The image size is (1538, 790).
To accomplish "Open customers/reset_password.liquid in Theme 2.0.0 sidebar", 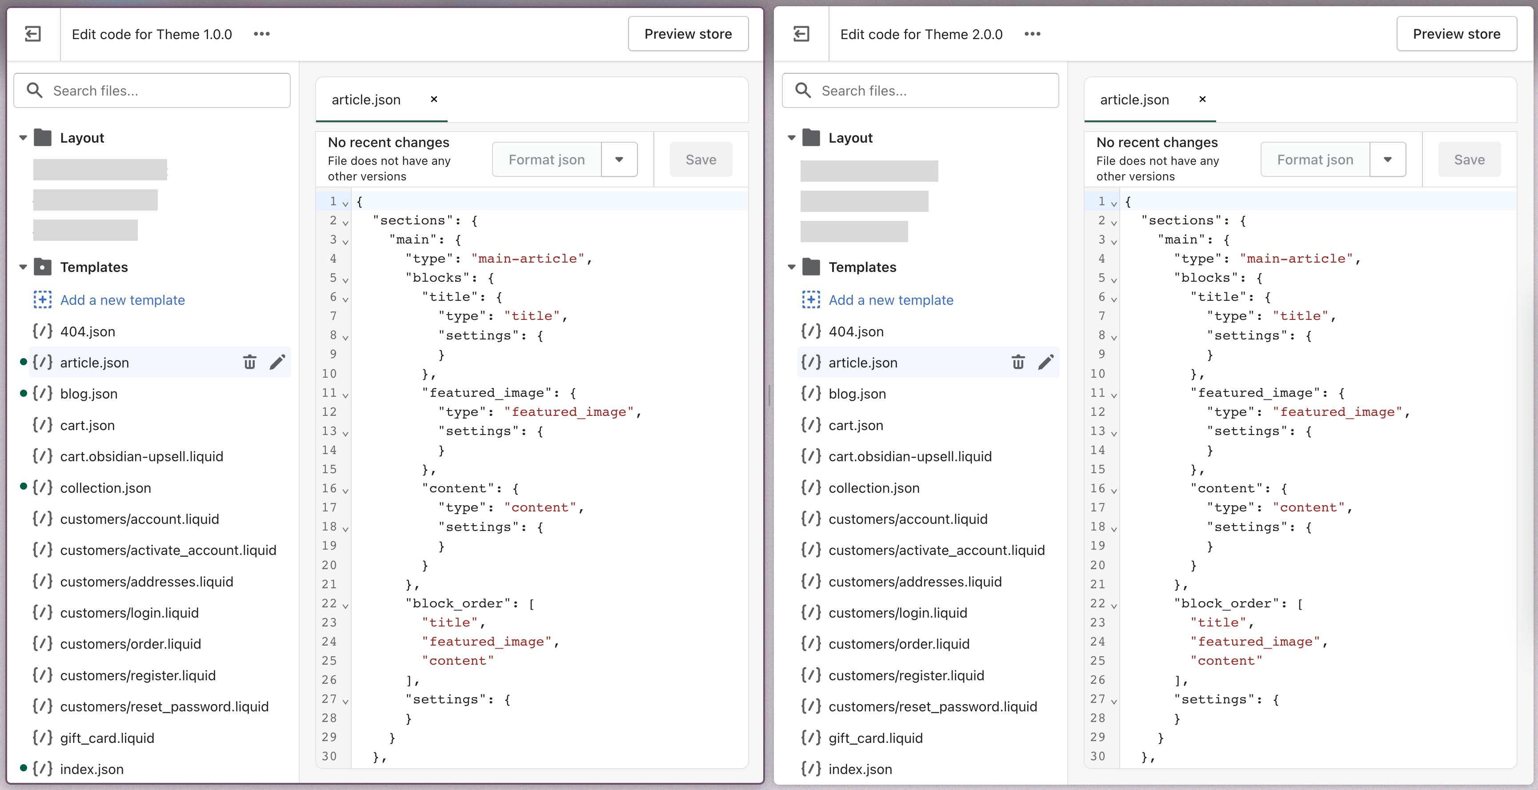I will 933,706.
